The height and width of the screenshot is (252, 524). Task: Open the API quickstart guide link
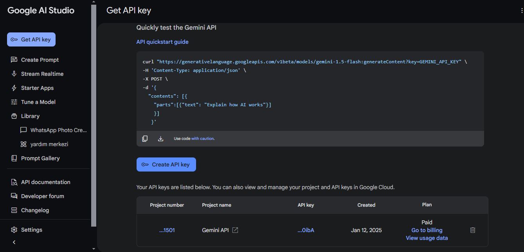pos(162,42)
